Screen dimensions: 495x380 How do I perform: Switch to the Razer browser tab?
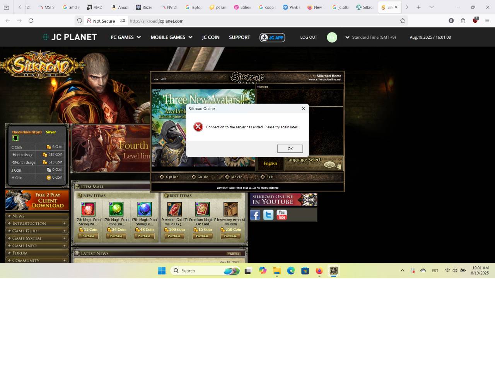[144, 7]
